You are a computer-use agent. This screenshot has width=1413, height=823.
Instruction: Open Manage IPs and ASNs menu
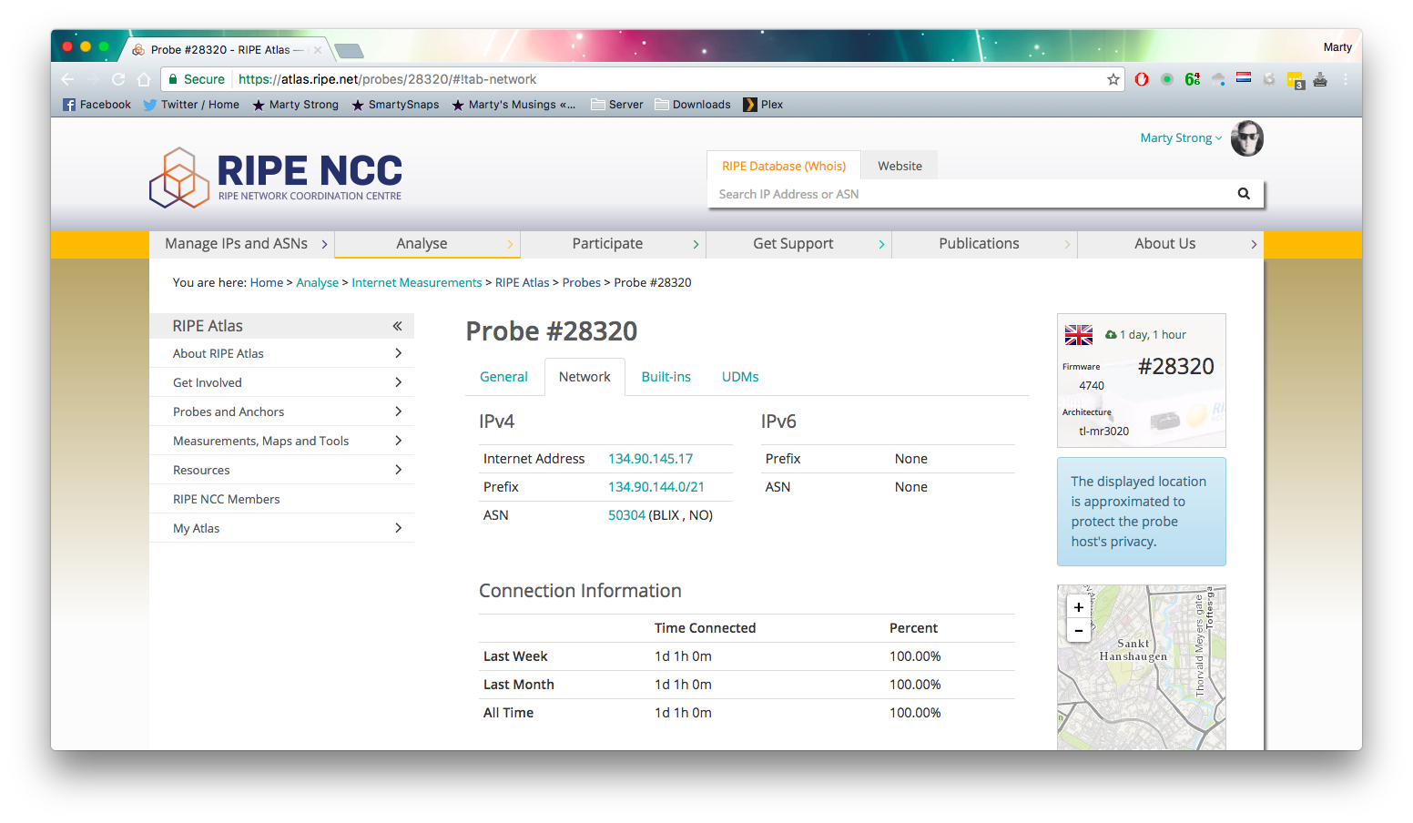pos(242,244)
